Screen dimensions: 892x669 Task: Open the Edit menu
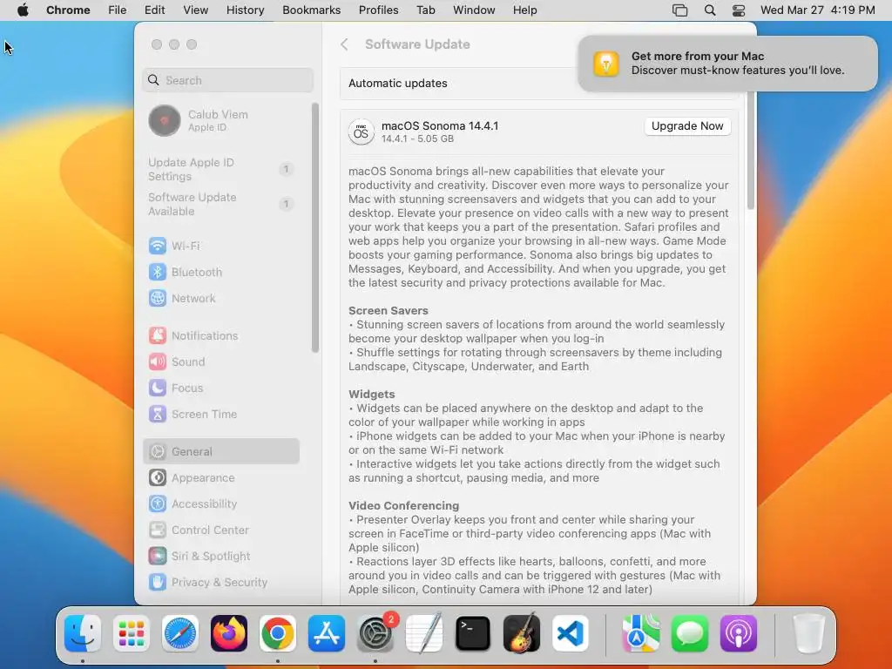tap(154, 10)
